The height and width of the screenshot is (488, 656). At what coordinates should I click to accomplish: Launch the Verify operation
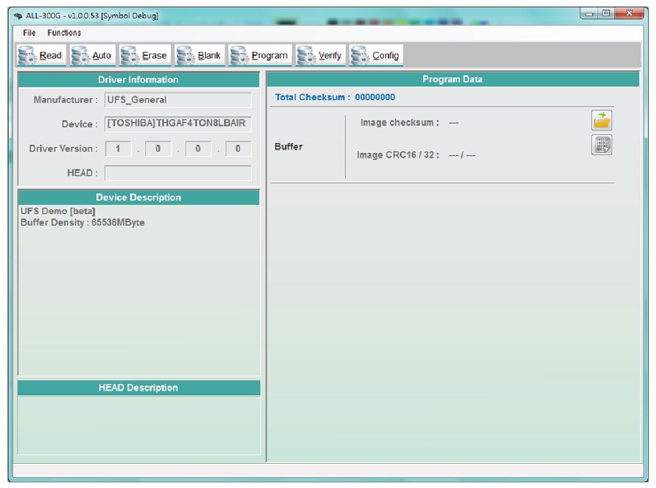point(321,55)
